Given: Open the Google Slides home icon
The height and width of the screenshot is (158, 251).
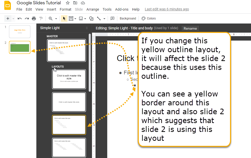Looking at the screenshot, I should [x=8, y=6].
